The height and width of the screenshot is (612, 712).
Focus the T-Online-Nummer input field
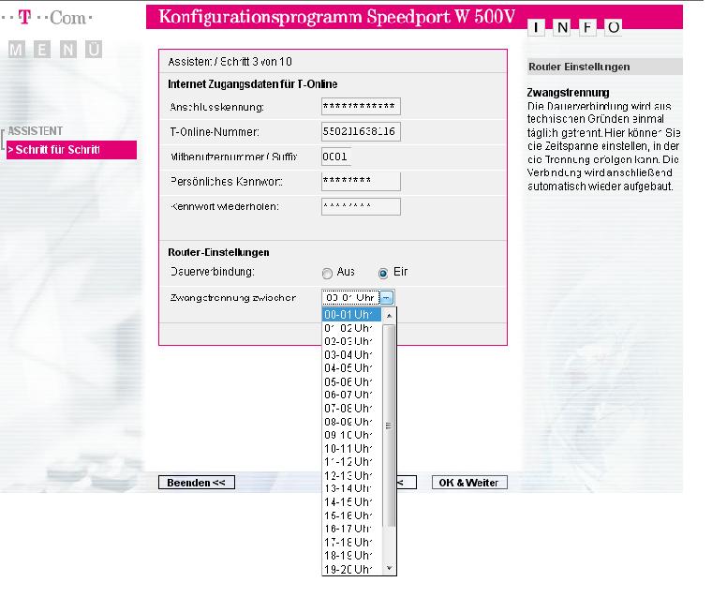pyautogui.click(x=361, y=132)
